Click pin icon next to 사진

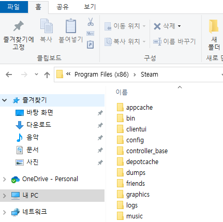(x=100, y=162)
